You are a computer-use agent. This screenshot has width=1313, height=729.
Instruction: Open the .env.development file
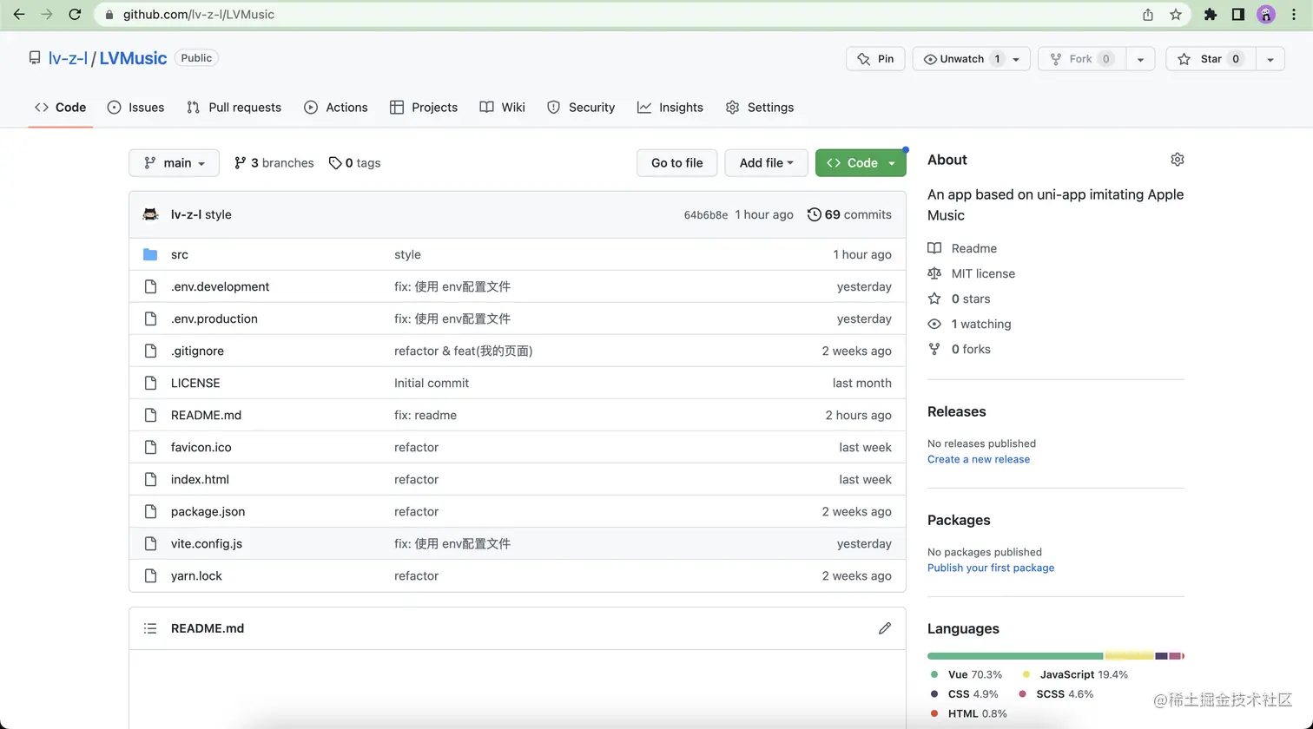[220, 286]
